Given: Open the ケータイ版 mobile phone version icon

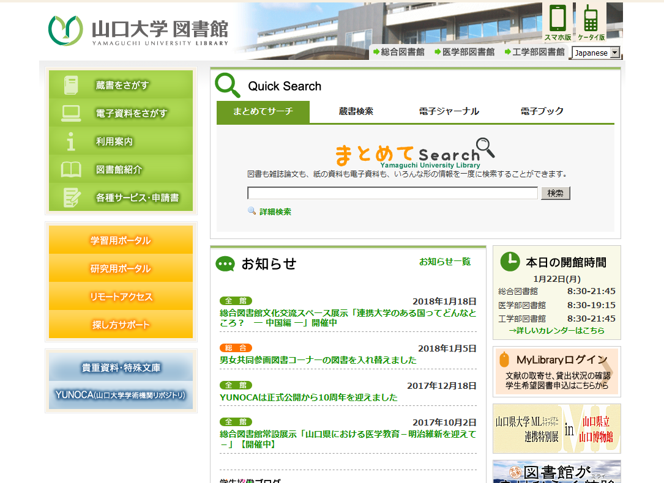Looking at the screenshot, I should pyautogui.click(x=591, y=21).
